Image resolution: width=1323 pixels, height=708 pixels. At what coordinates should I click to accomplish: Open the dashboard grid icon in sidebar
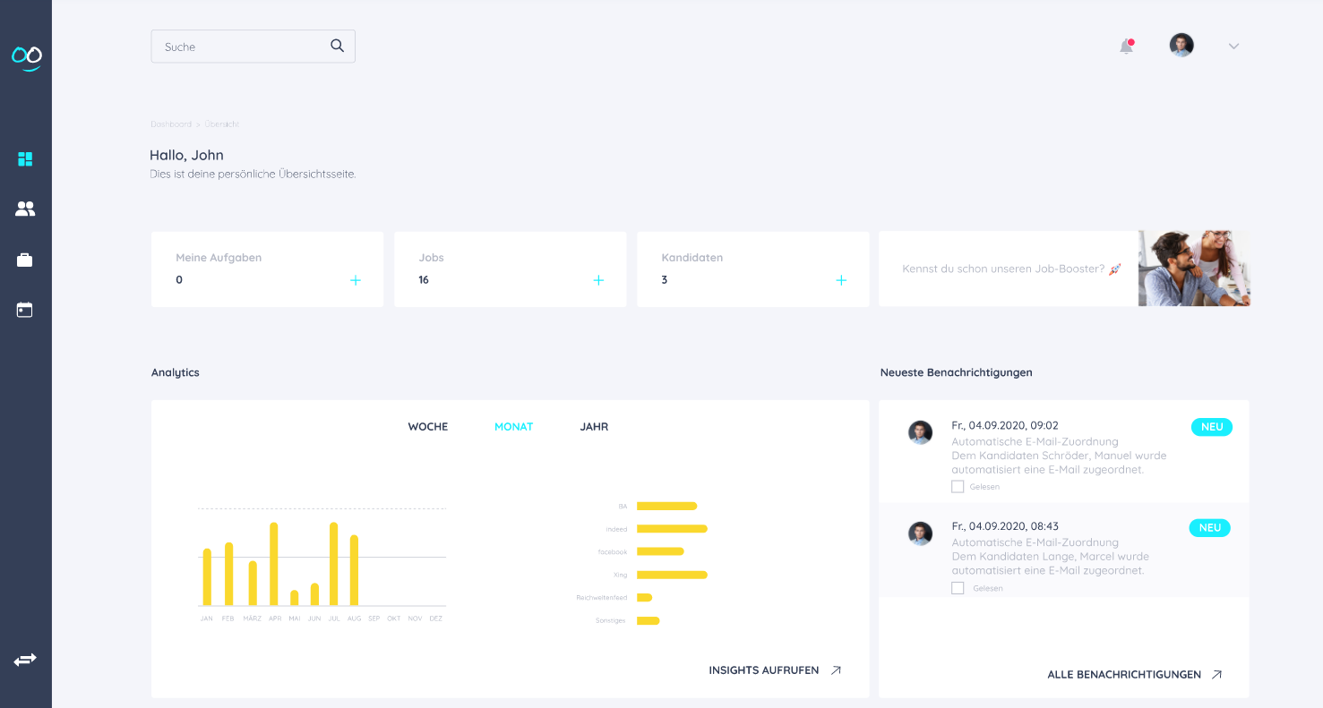[25, 158]
